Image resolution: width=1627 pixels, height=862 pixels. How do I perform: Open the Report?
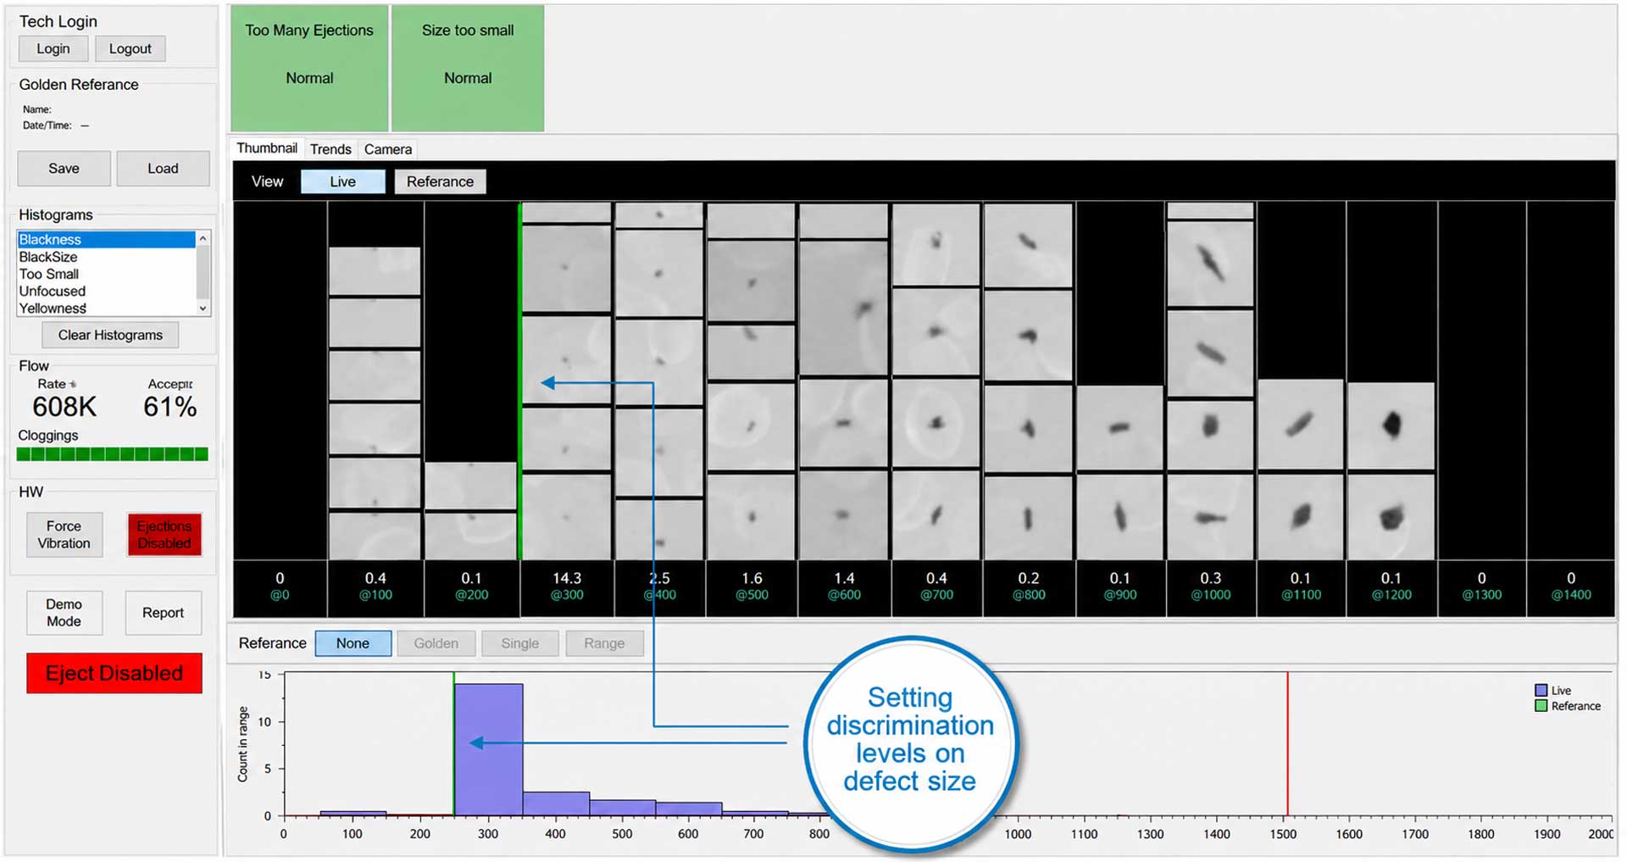click(x=163, y=613)
